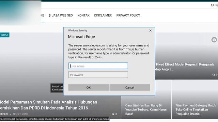Click the User name input field
Image resolution: width=218 pixels, height=122 pixels.
98,66
